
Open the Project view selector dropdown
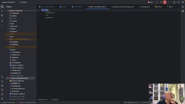(x=10, y=7)
